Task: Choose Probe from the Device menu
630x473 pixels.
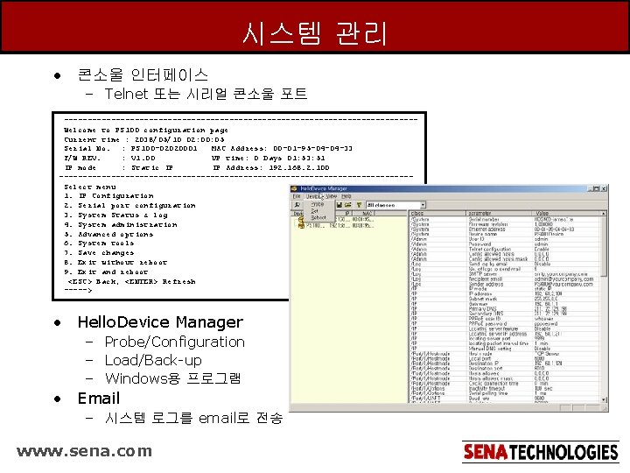Action: [318, 204]
